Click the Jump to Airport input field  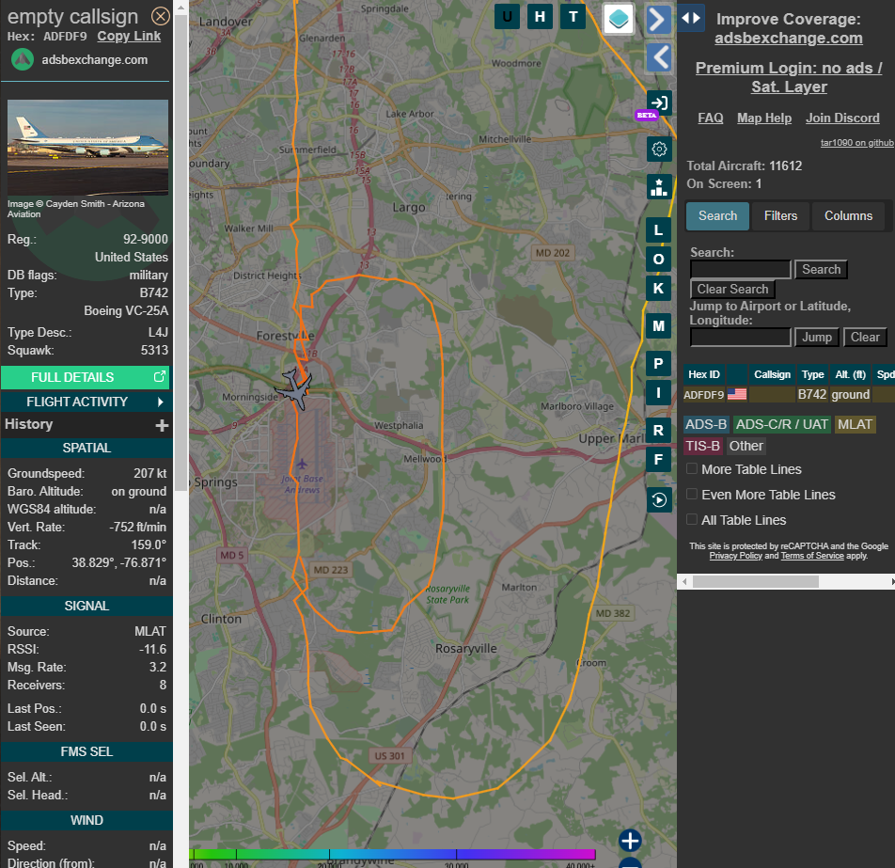740,337
